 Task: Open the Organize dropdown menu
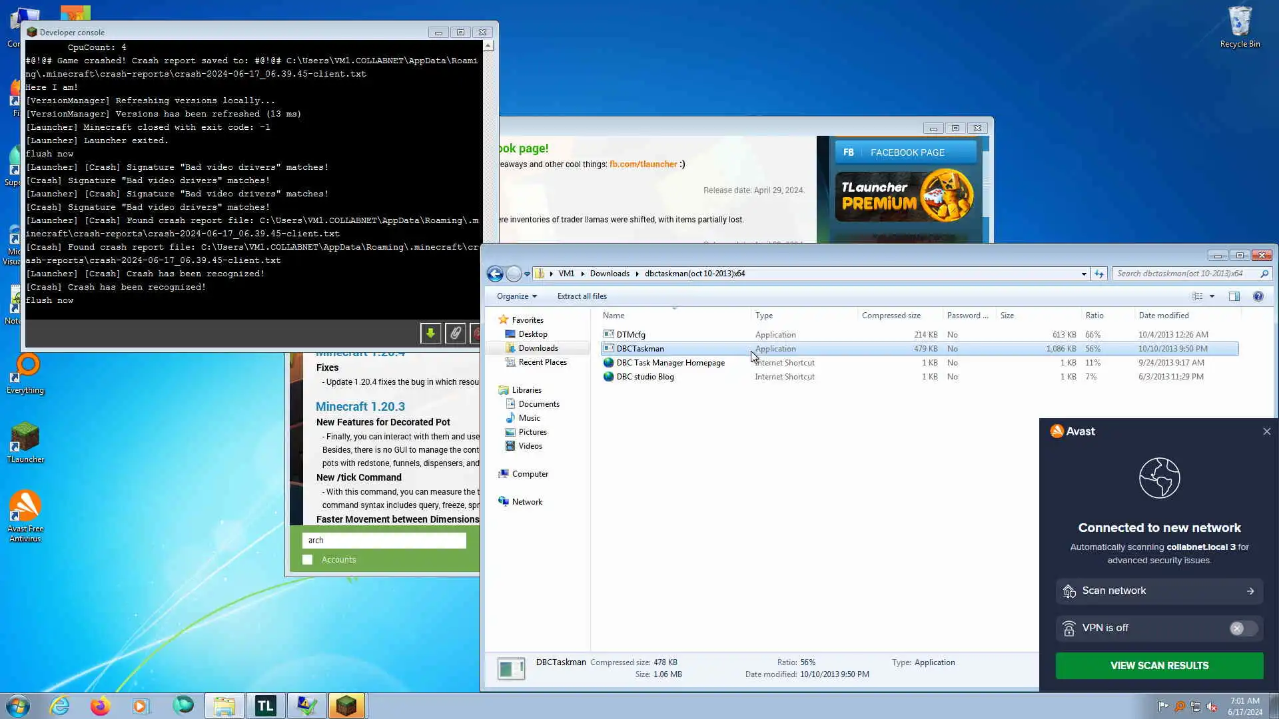516,296
